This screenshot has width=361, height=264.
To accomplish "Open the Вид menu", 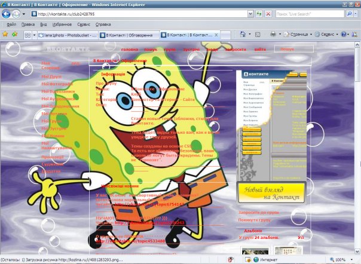I will [x=43, y=24].
